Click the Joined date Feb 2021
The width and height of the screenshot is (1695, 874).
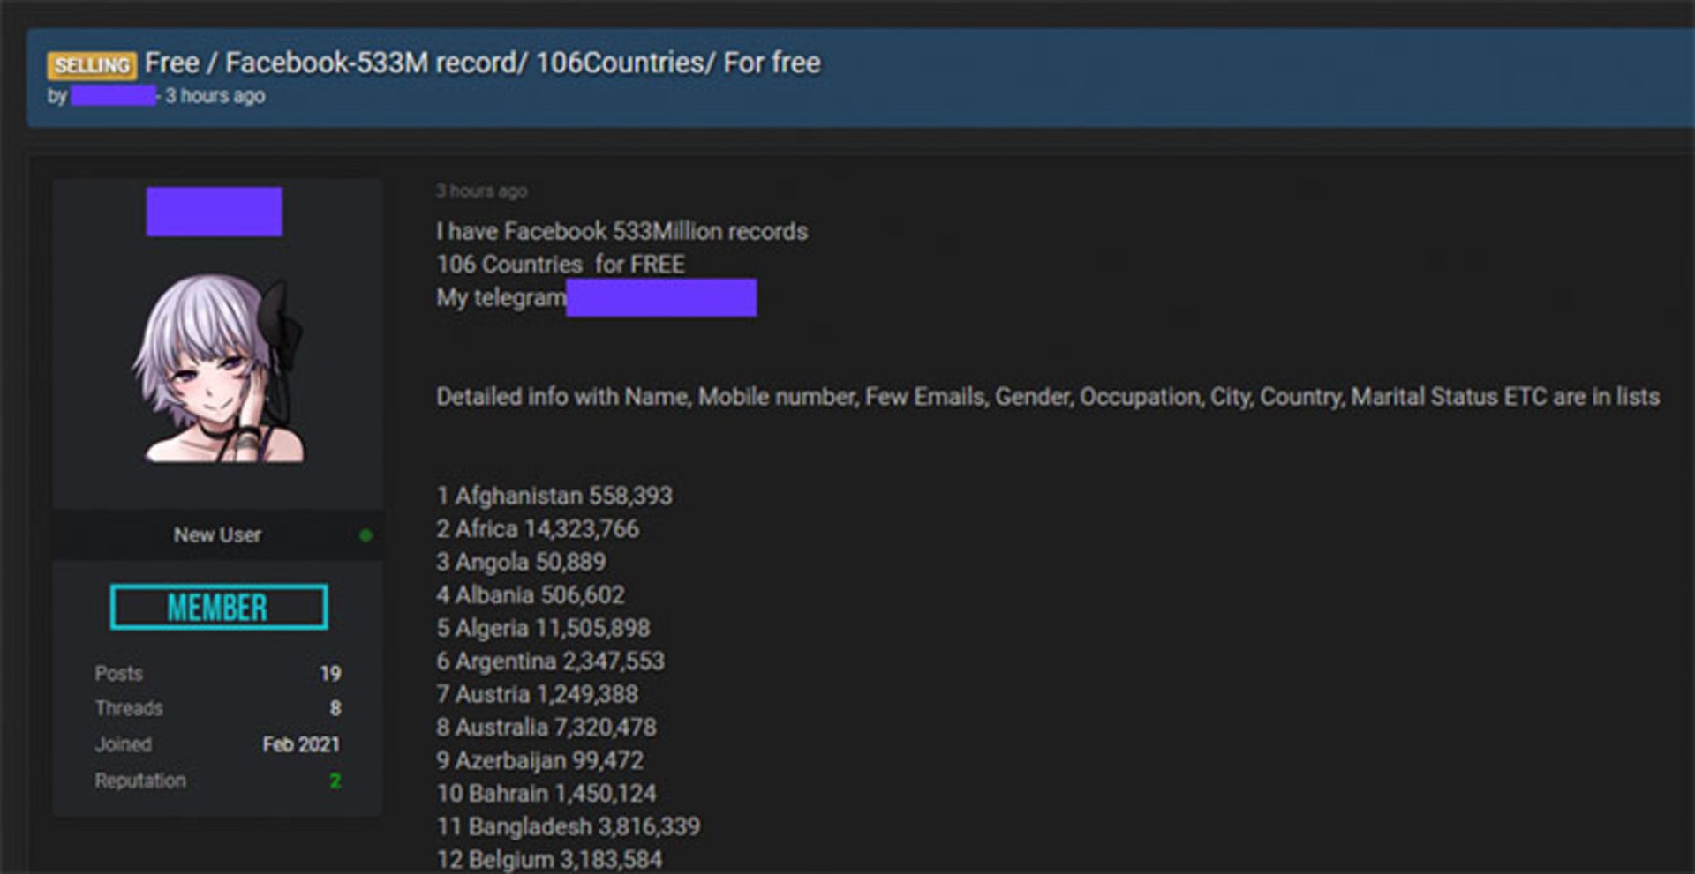(x=300, y=744)
